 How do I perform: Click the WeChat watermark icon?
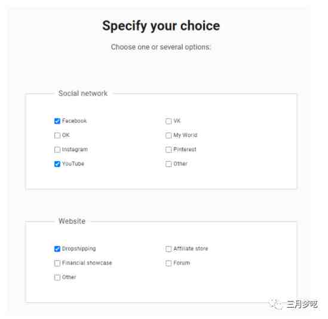(276, 304)
